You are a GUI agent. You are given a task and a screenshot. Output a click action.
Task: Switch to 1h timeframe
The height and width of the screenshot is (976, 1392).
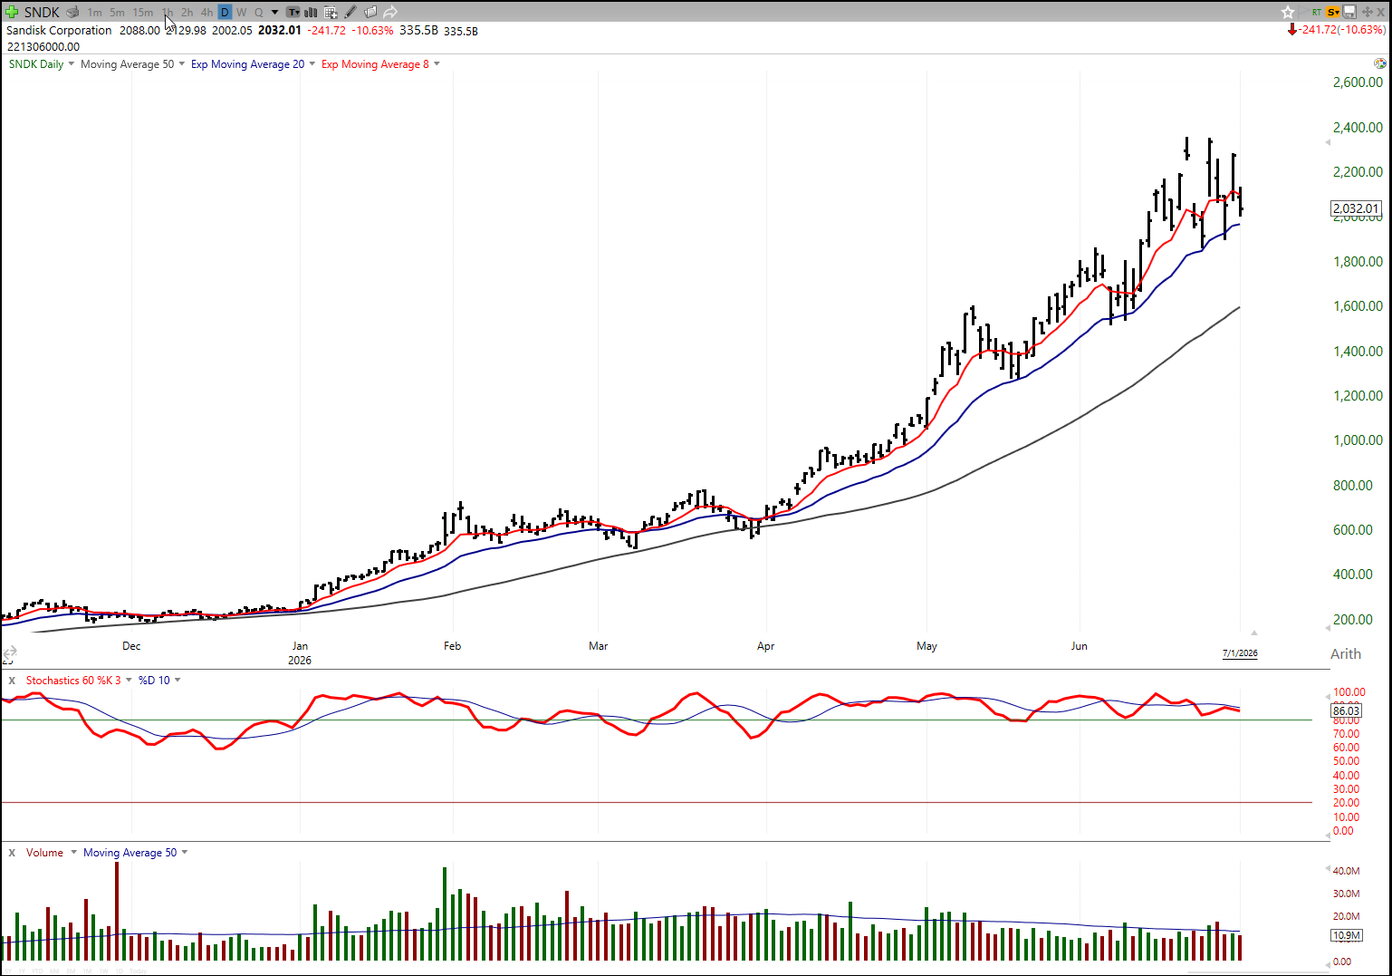[168, 13]
